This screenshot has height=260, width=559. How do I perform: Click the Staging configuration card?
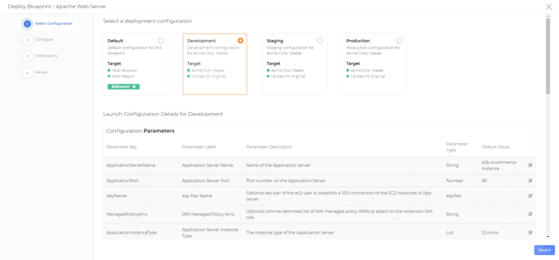[294, 64]
